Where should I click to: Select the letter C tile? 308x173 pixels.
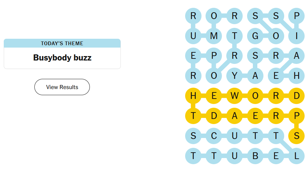pos(214,136)
